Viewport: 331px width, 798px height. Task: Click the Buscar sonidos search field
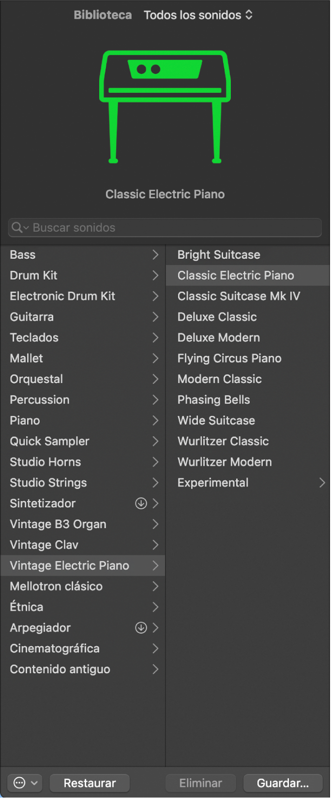pyautogui.click(x=174, y=227)
